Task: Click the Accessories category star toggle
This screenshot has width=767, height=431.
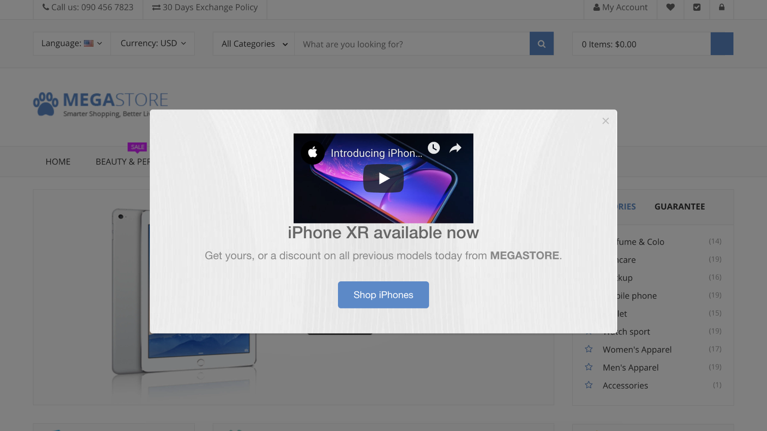Action: [x=588, y=385]
